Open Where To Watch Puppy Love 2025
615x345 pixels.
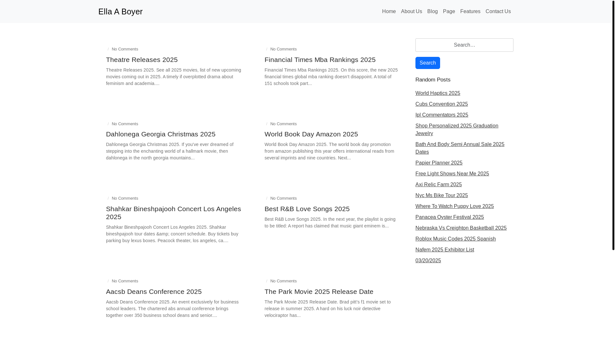point(455,206)
